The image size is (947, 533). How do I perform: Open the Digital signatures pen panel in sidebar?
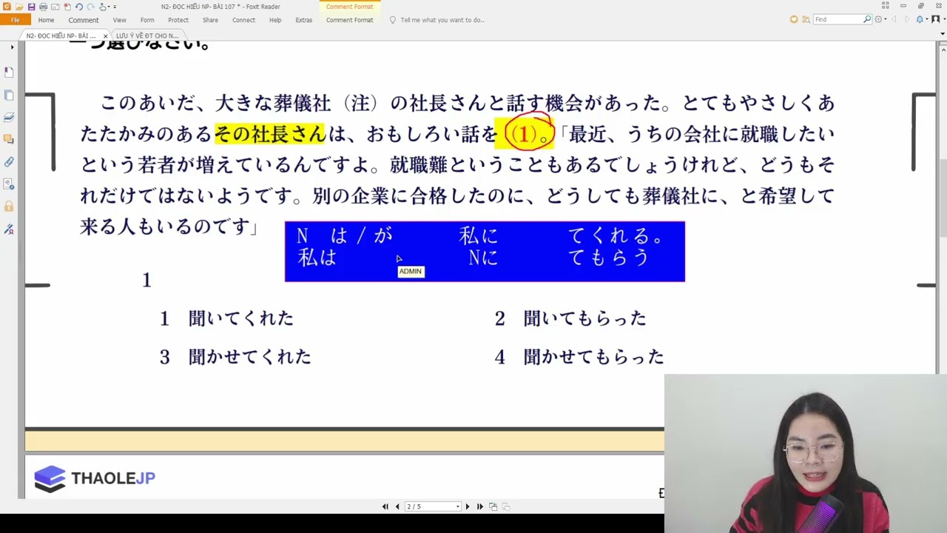pyautogui.click(x=9, y=229)
